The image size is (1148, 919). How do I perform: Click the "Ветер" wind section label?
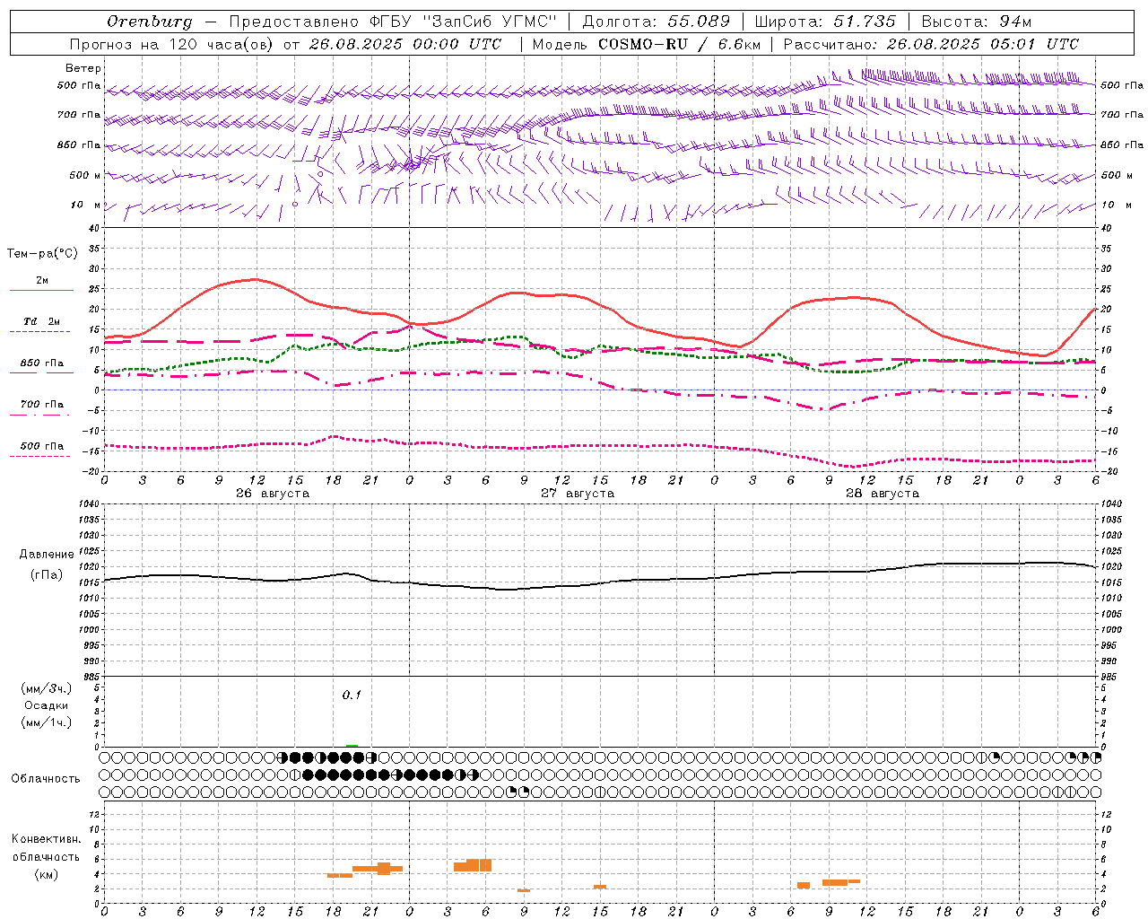(83, 68)
